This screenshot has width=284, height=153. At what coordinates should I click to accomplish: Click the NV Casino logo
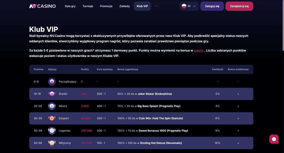(42, 6)
